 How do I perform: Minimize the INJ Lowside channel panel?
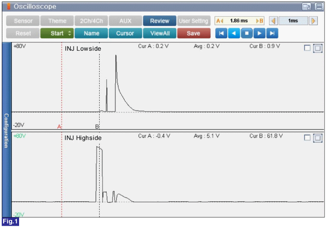[x=307, y=48]
